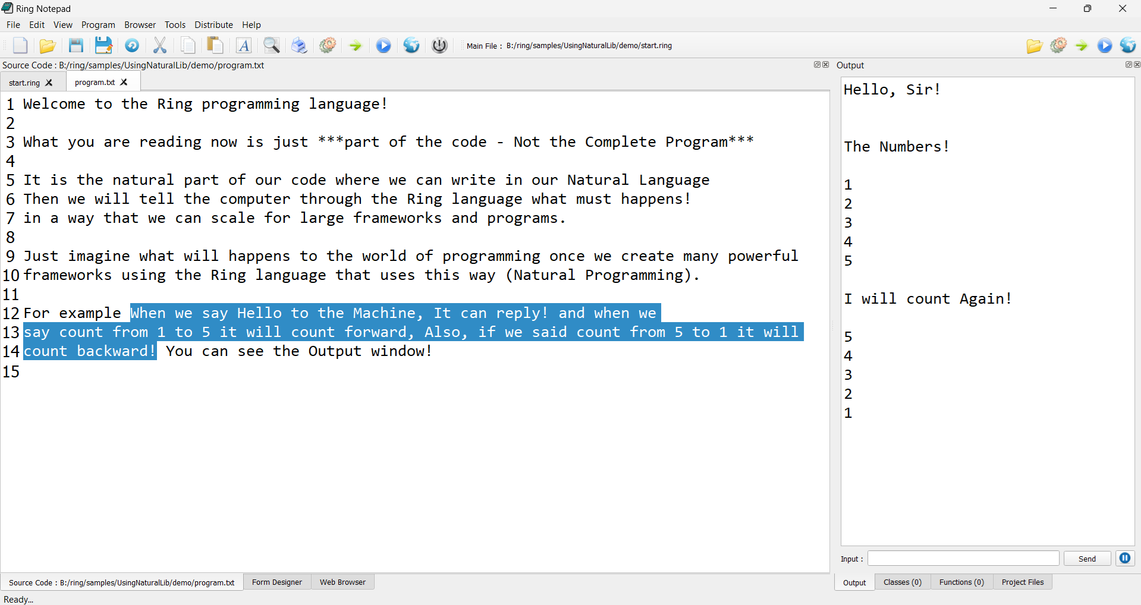1141x605 pixels.
Task: Click the blue pause icon beside Send
Action: [1125, 558]
